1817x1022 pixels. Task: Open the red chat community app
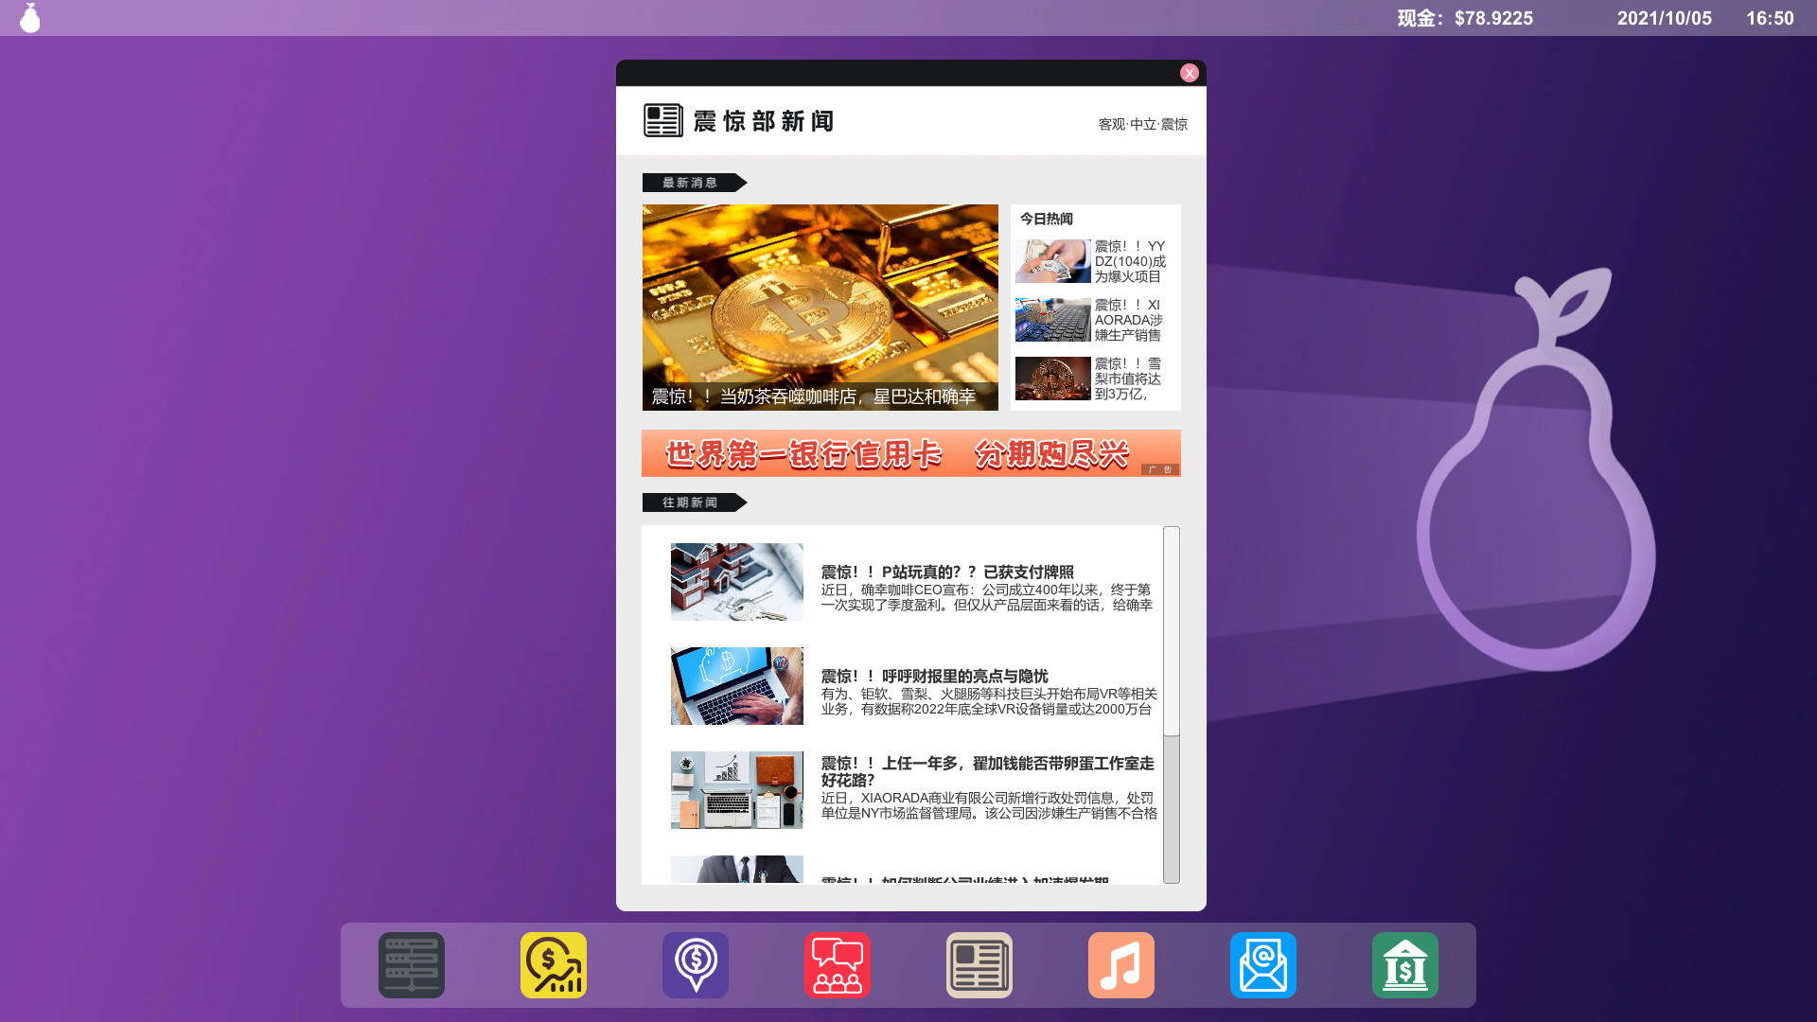[837, 964]
